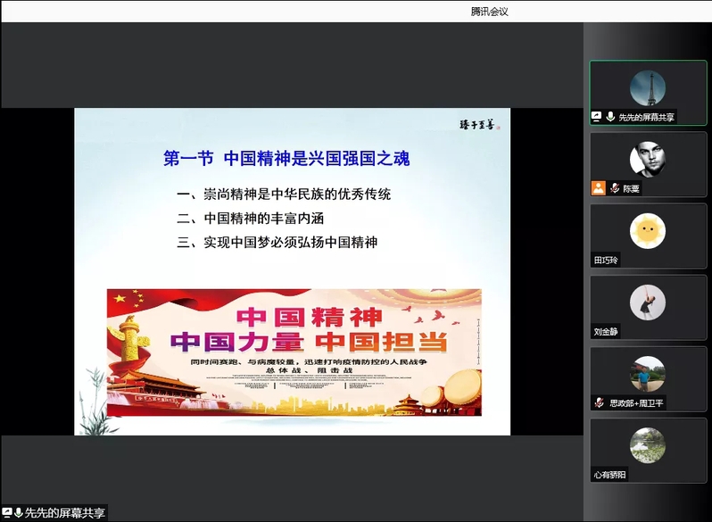Image resolution: width=712 pixels, height=522 pixels.
Task: Click the screen share icon on 先先's tile
Action: pyautogui.click(x=597, y=117)
